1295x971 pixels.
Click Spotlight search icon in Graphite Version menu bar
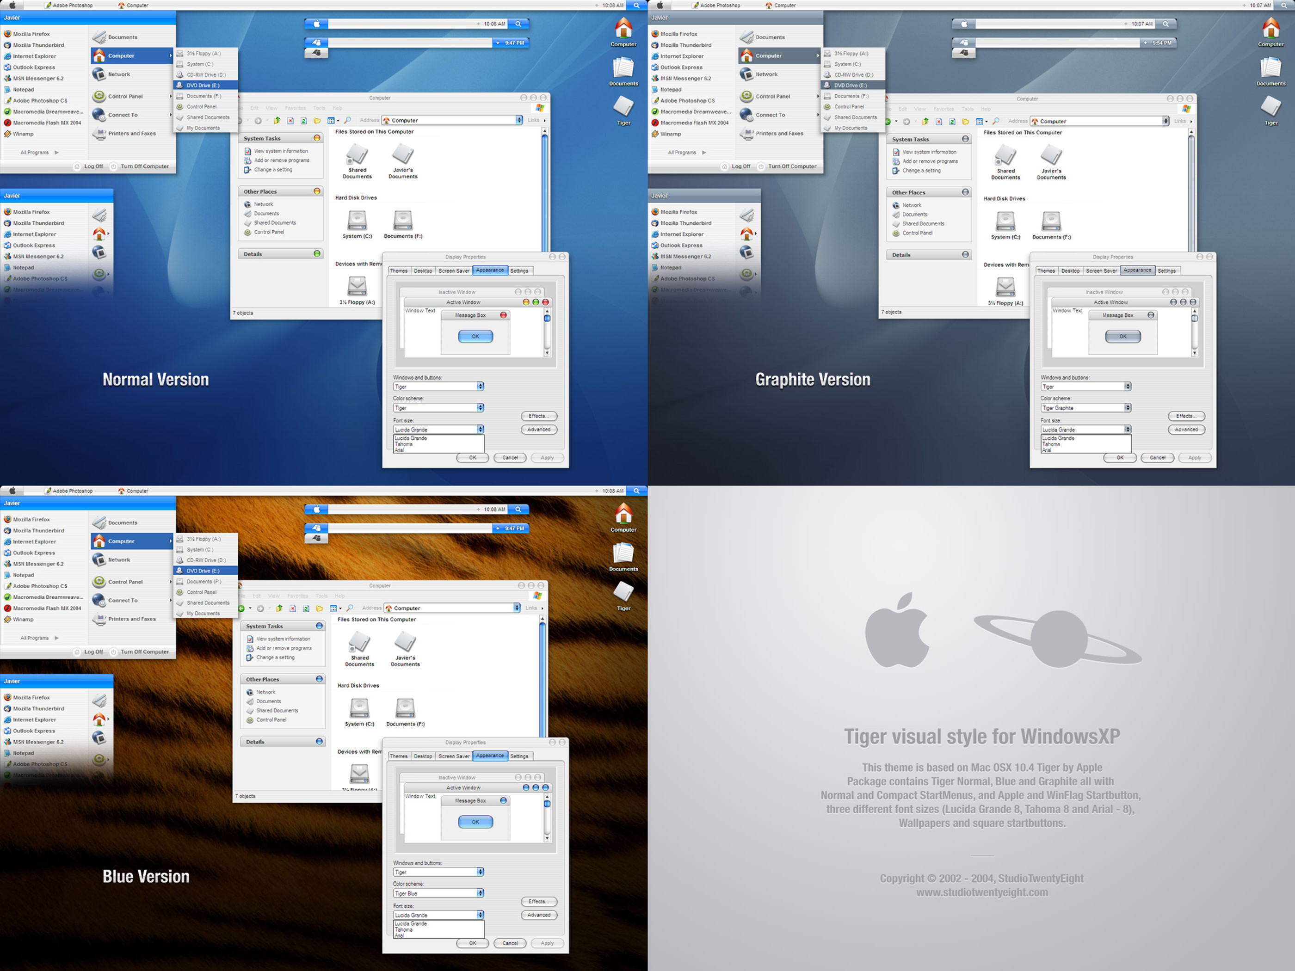tap(1284, 5)
